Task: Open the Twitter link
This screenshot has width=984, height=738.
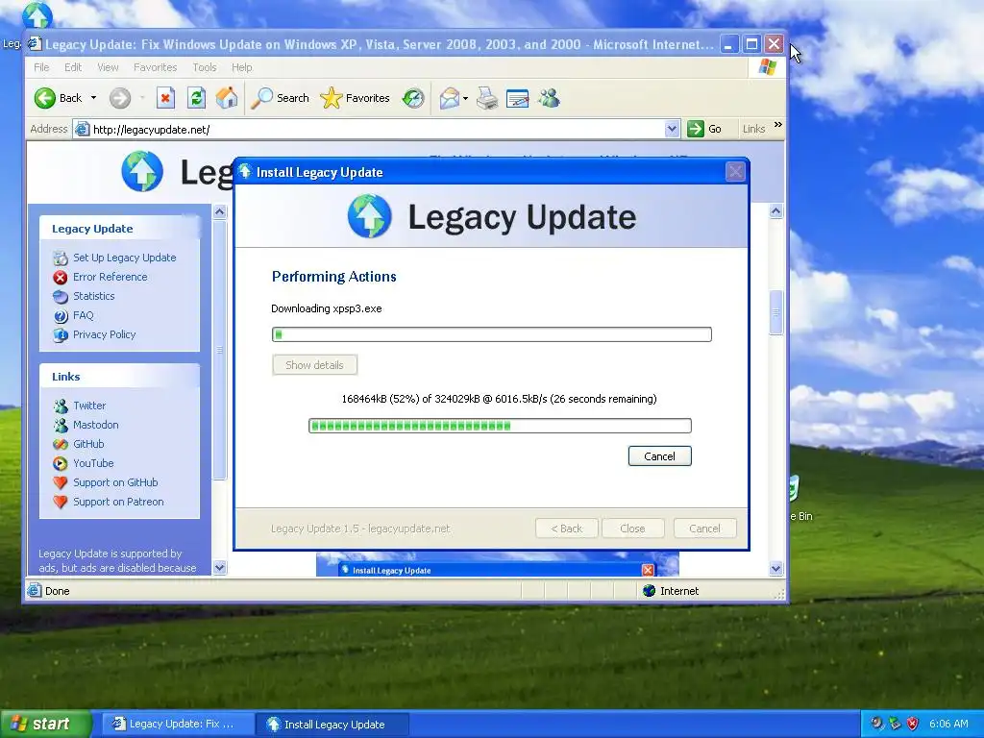Action: pyautogui.click(x=89, y=406)
